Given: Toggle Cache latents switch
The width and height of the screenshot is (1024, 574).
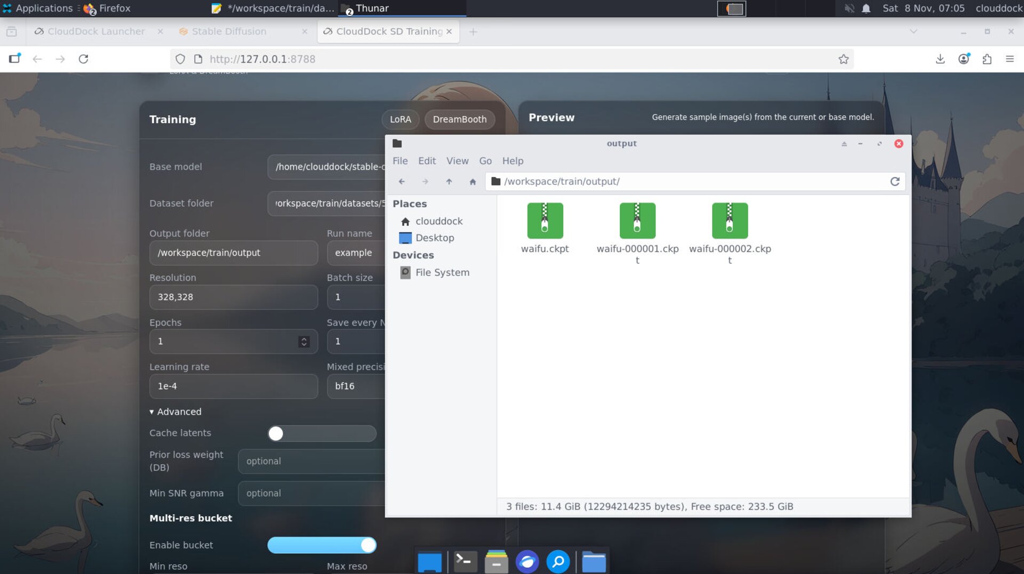Looking at the screenshot, I should pyautogui.click(x=322, y=433).
